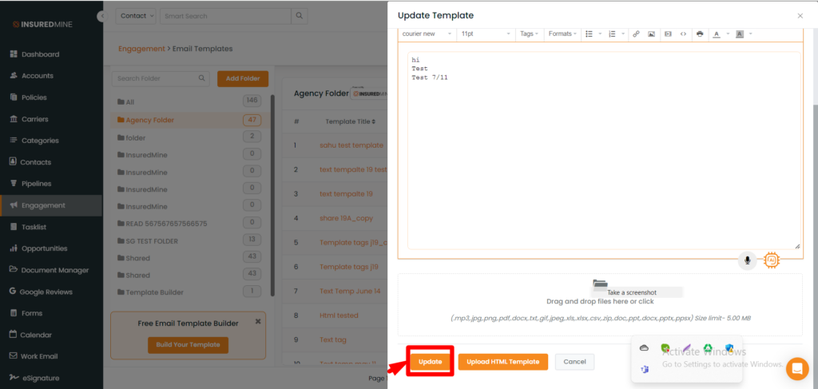The width and height of the screenshot is (818, 389).
Task: Close the Update Template panel
Action: (x=800, y=16)
